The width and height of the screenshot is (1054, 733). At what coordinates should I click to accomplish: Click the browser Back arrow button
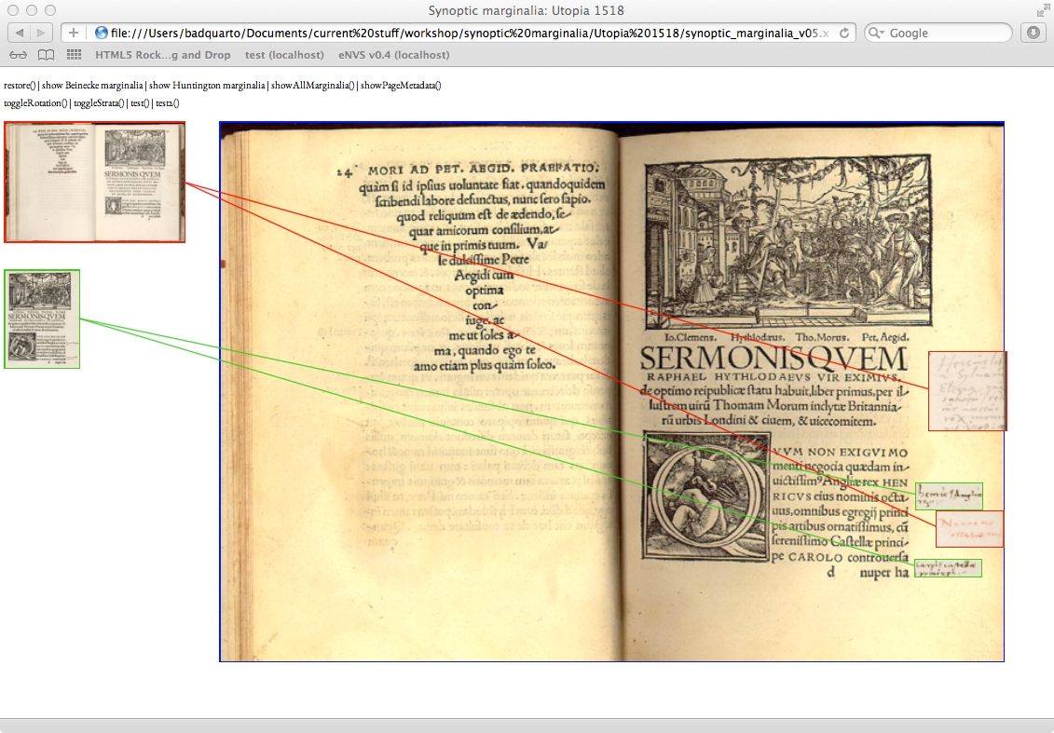tap(20, 33)
